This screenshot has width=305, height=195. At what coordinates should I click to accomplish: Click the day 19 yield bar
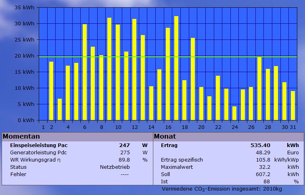pyautogui.click(x=193, y=79)
